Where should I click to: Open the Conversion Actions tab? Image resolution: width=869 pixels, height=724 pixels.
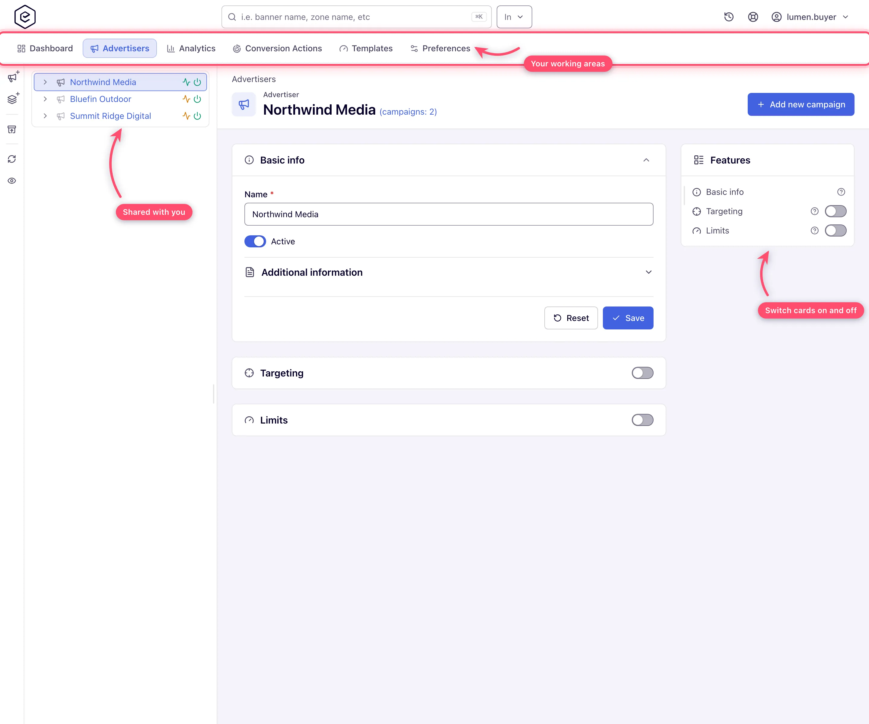pos(277,48)
